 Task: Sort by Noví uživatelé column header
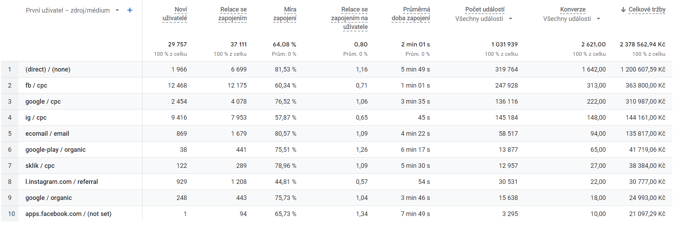(x=175, y=14)
